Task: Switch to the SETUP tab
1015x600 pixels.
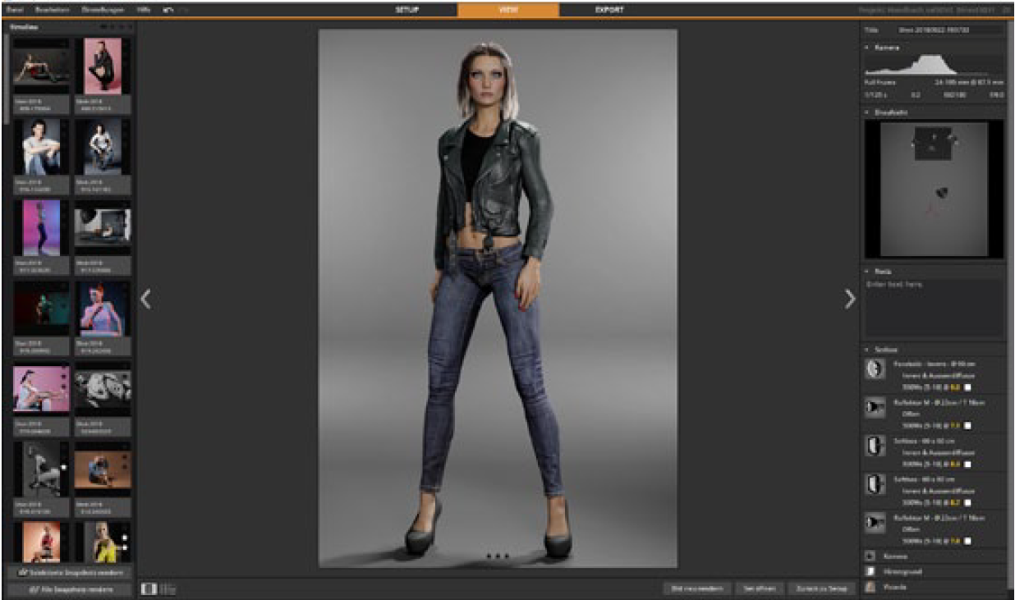Action: coord(407,10)
